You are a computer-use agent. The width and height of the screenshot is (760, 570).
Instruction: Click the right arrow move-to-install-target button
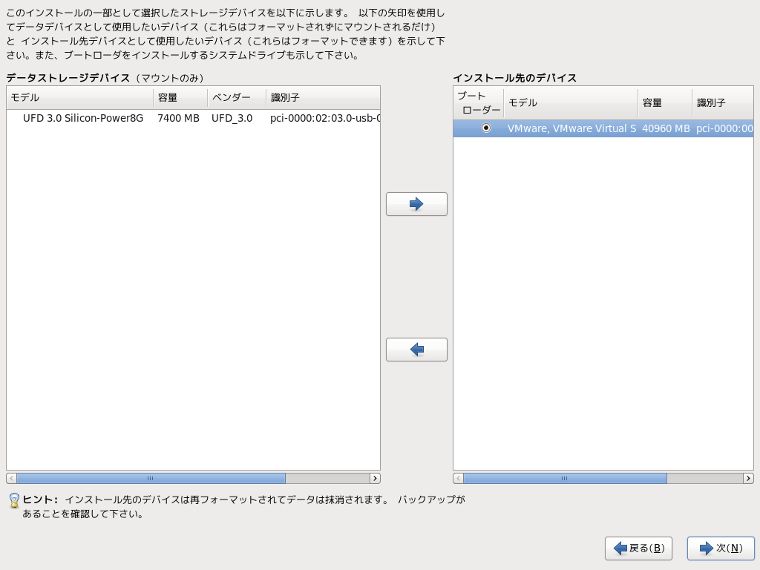pos(416,204)
